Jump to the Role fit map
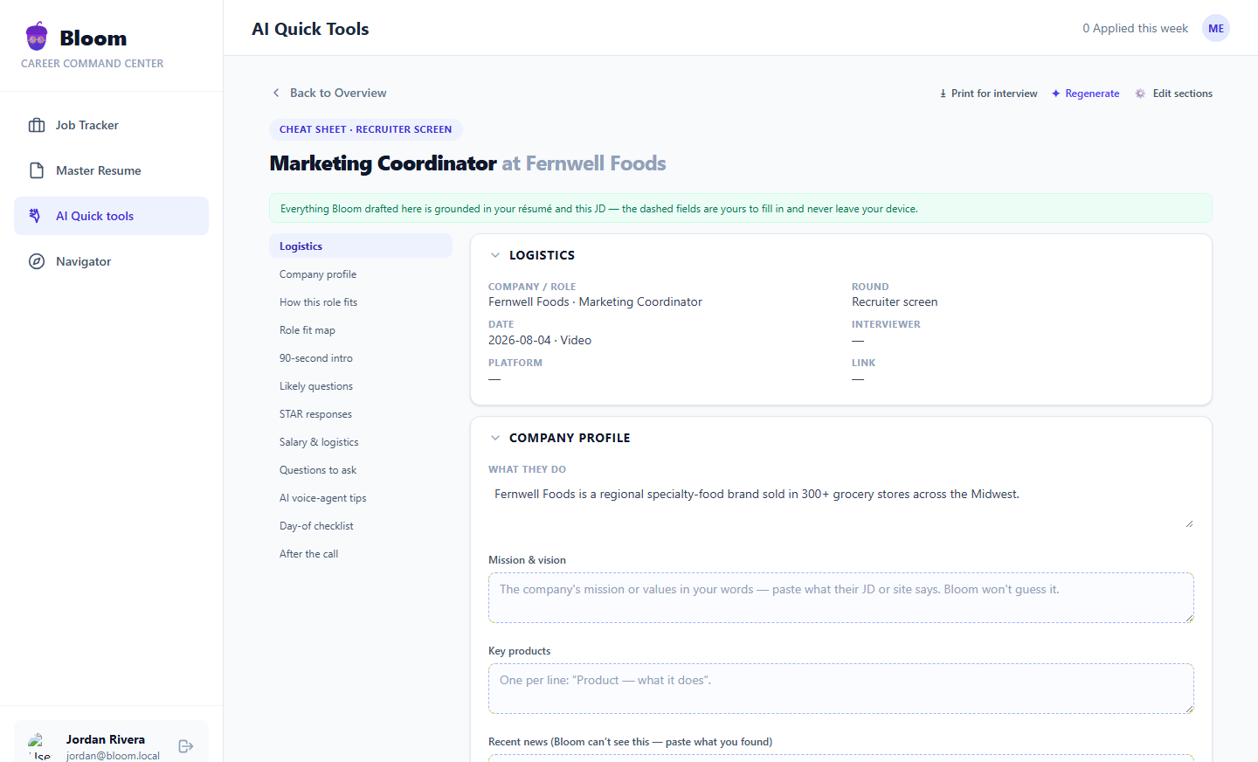The height and width of the screenshot is (762, 1258). (361, 329)
